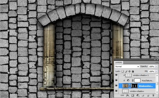Click the Opacity 100% field

pyautogui.click(x=152, y=66)
